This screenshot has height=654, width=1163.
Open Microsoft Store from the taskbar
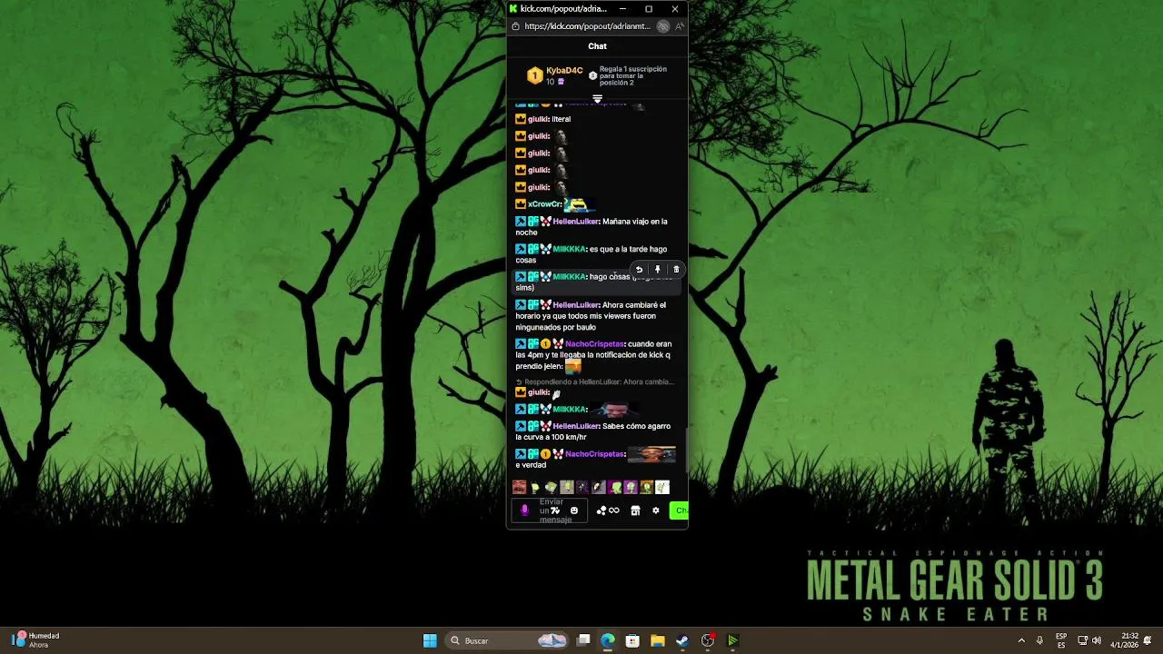point(632,640)
